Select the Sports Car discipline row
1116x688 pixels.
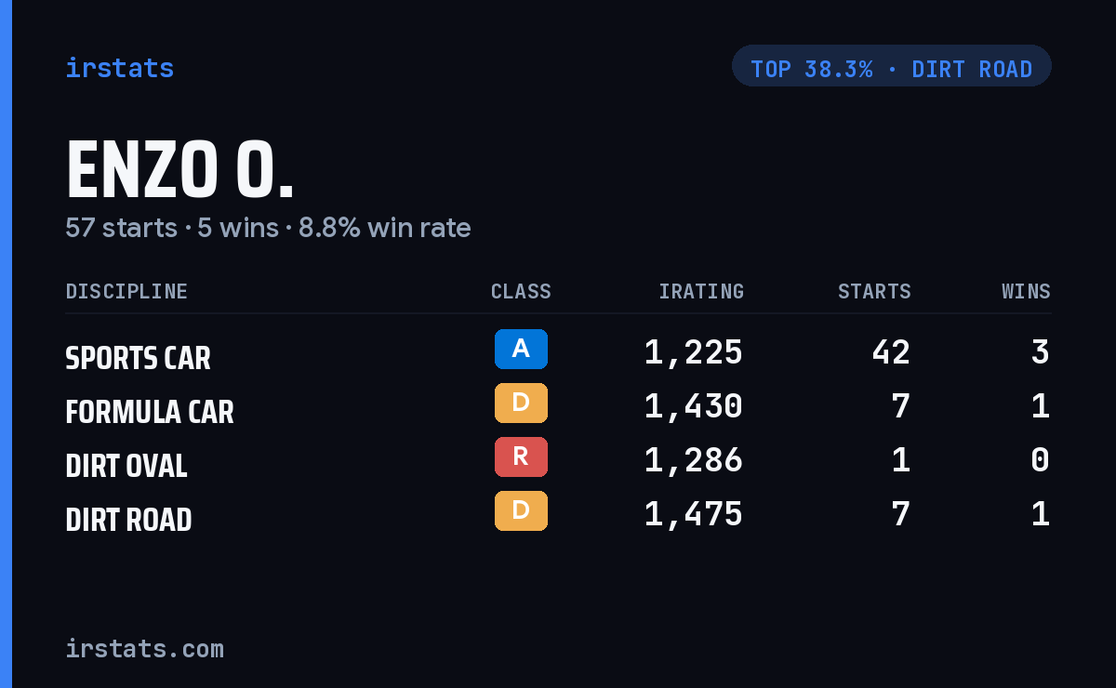[x=558, y=353]
